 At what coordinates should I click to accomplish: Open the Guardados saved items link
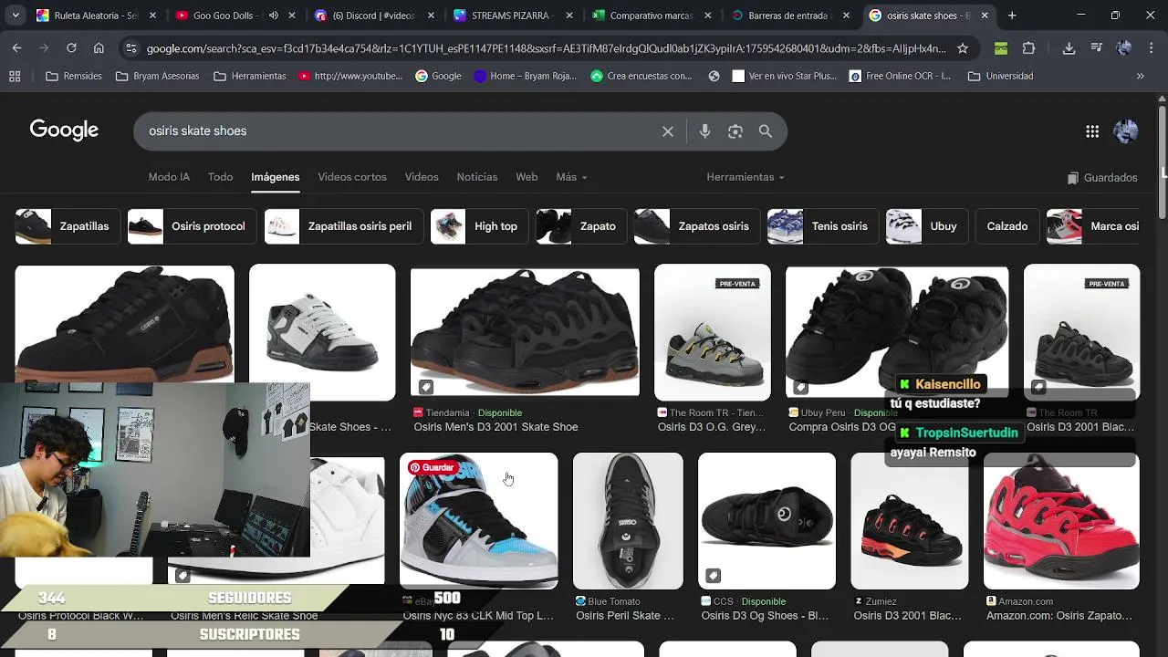click(1102, 178)
